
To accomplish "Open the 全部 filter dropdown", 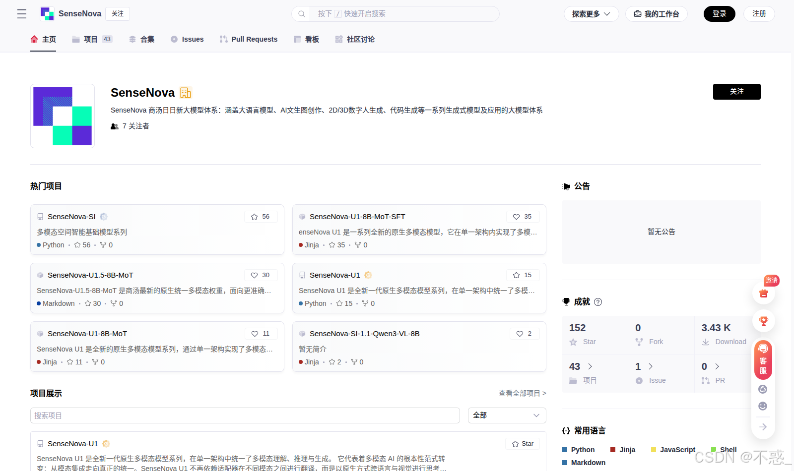I will pyautogui.click(x=507, y=415).
